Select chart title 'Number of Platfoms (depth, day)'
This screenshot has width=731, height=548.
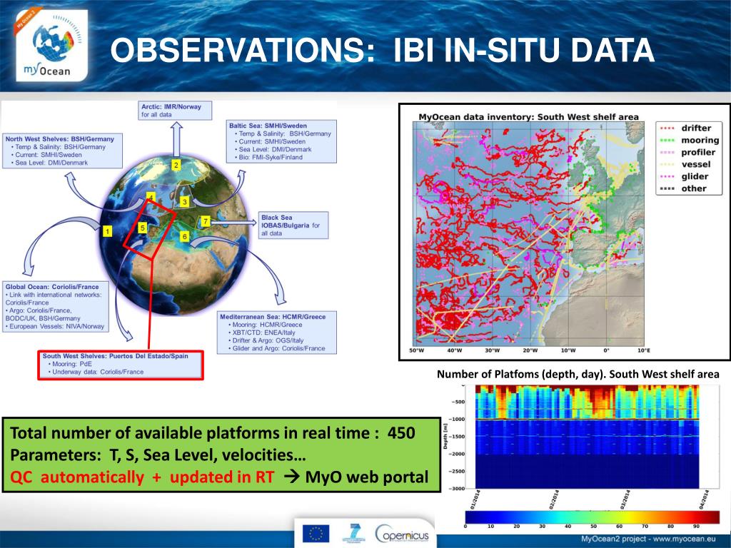[x=520, y=374]
